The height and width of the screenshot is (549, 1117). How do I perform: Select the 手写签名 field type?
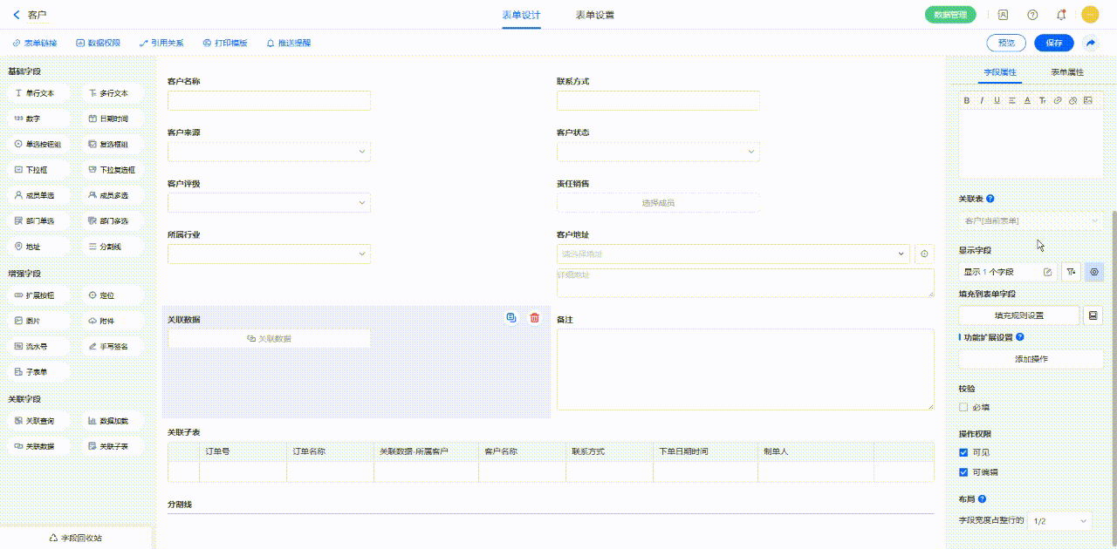pyautogui.click(x=113, y=346)
